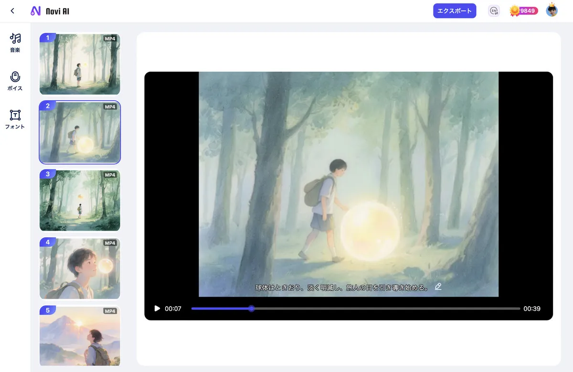Select scene 5 mountain sunrise thumbnail

tap(80, 336)
